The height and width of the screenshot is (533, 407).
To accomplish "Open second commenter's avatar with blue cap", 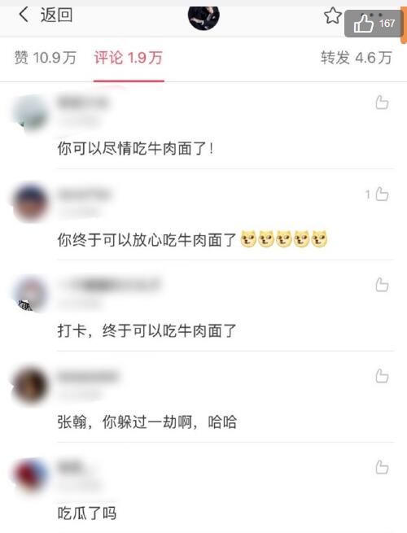I will click(x=31, y=203).
